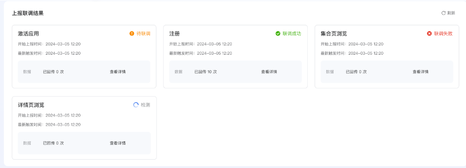Image resolution: width=466 pixels, height=168 pixels.
Task: Open 查看详情 in the 注册 card
Action: coord(269,72)
